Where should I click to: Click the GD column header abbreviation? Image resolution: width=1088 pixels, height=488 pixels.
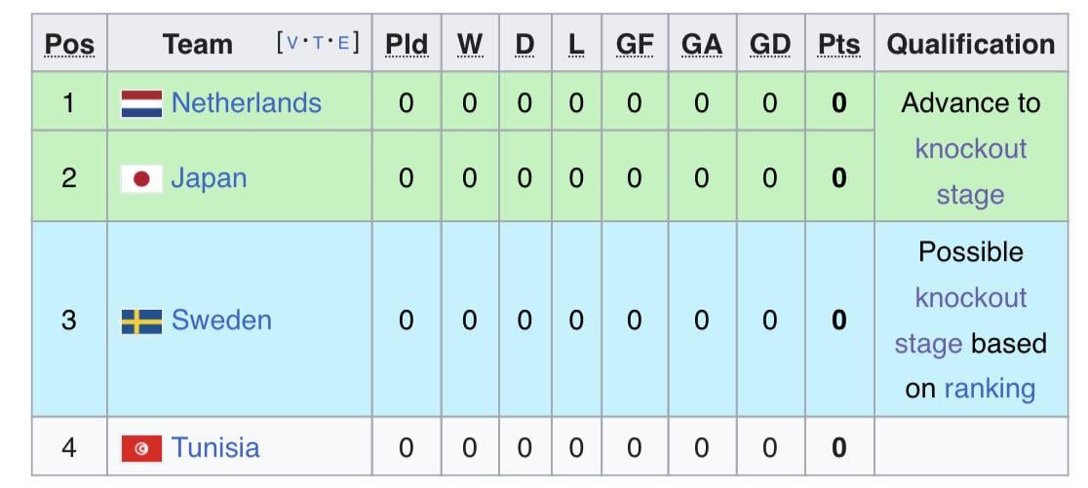770,44
